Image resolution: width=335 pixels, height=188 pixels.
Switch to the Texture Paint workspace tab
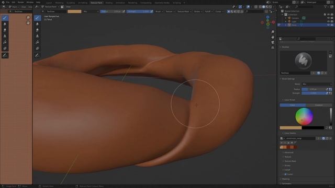click(96, 3)
